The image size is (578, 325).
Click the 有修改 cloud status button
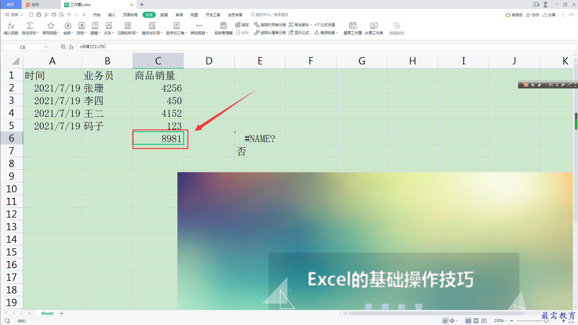coord(514,15)
